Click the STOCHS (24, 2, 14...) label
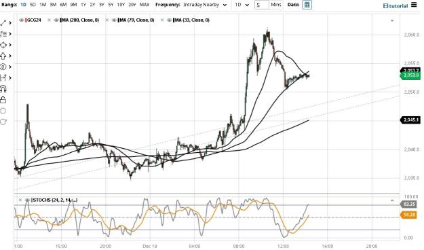The image size is (424, 250). (x=55, y=200)
